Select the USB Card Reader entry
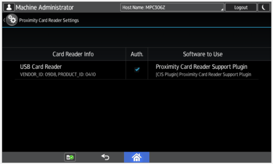 point(41,67)
